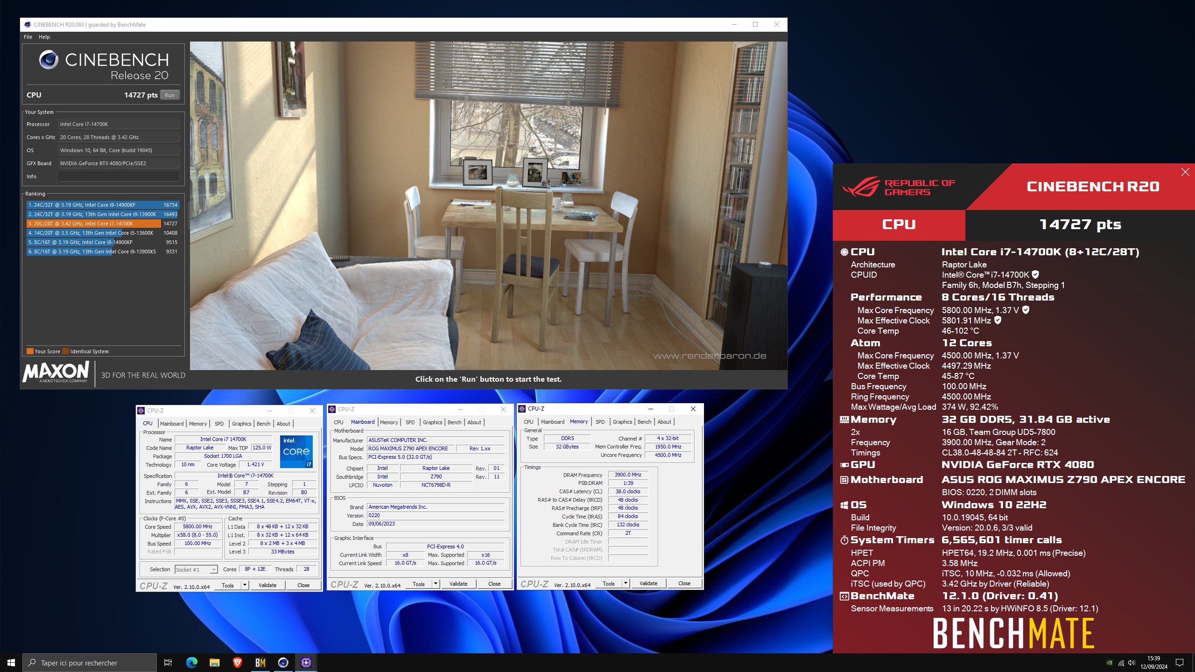The image size is (1195, 672).
Task: Open the Cinebench Help menu
Action: click(44, 37)
